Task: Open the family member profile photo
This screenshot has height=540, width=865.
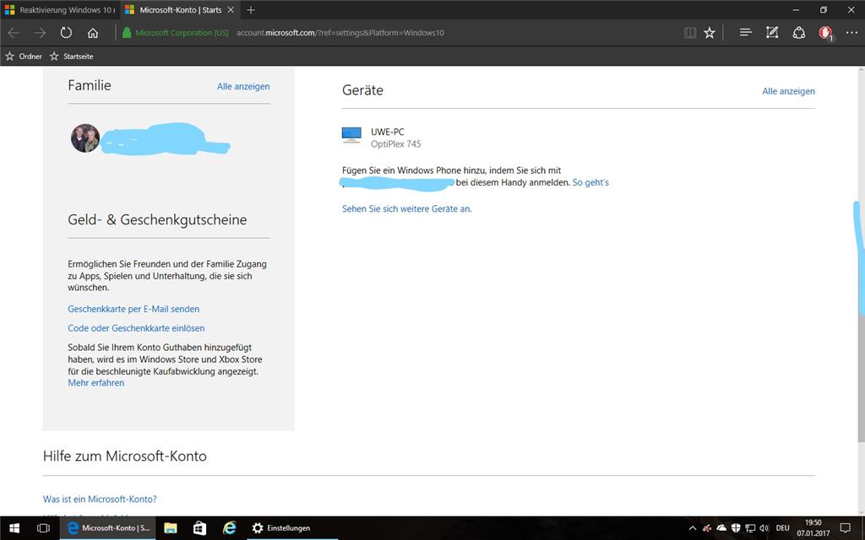Action: [85, 138]
